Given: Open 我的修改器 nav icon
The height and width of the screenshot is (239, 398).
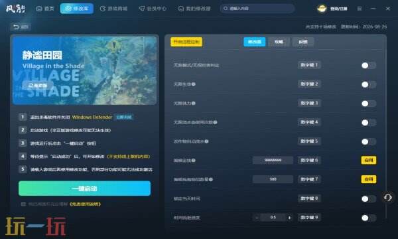Looking at the screenshot, I should 180,9.
